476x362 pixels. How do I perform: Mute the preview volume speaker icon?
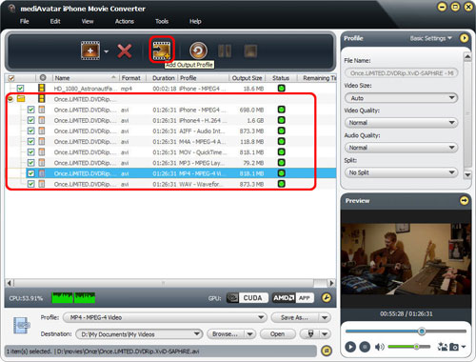pos(380,347)
